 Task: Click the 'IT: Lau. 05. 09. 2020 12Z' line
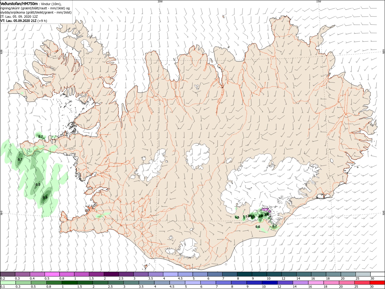point(19,17)
